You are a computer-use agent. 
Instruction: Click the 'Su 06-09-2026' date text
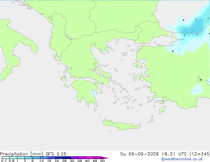click(139, 154)
